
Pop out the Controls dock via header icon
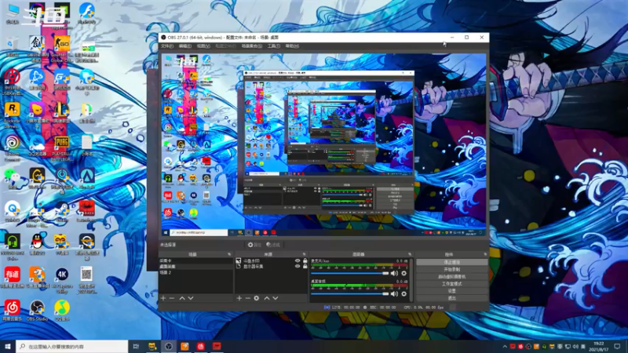(485, 254)
